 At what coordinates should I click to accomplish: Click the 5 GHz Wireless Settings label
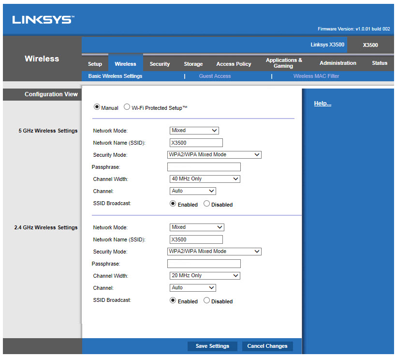tap(48, 131)
